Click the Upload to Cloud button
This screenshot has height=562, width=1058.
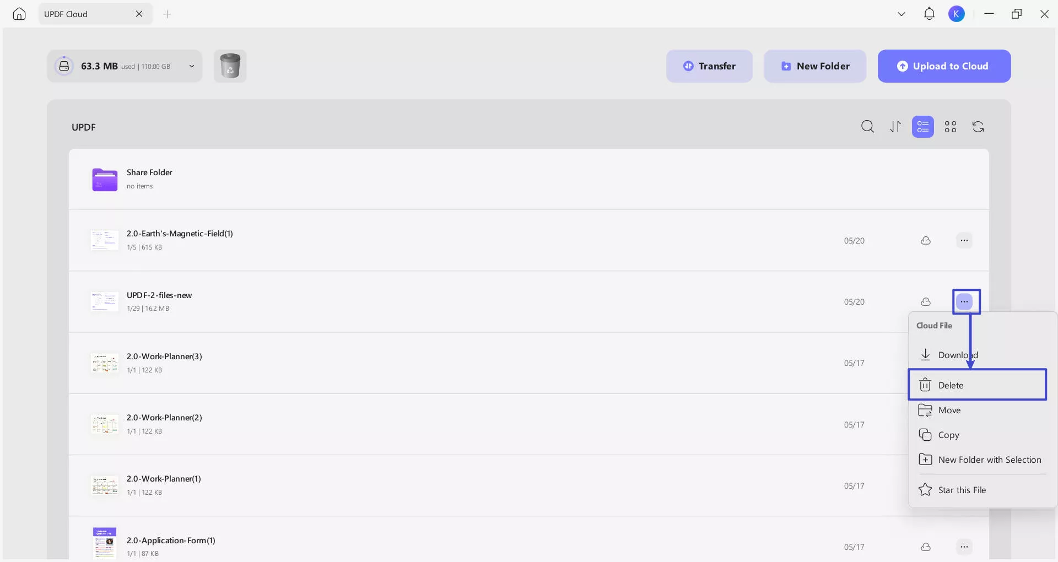coord(944,66)
